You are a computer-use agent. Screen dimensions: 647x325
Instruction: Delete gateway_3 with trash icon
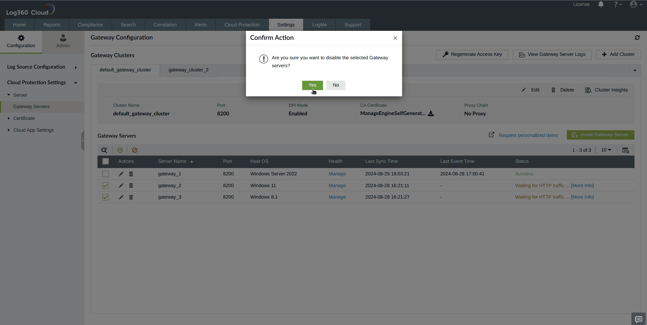click(x=131, y=197)
